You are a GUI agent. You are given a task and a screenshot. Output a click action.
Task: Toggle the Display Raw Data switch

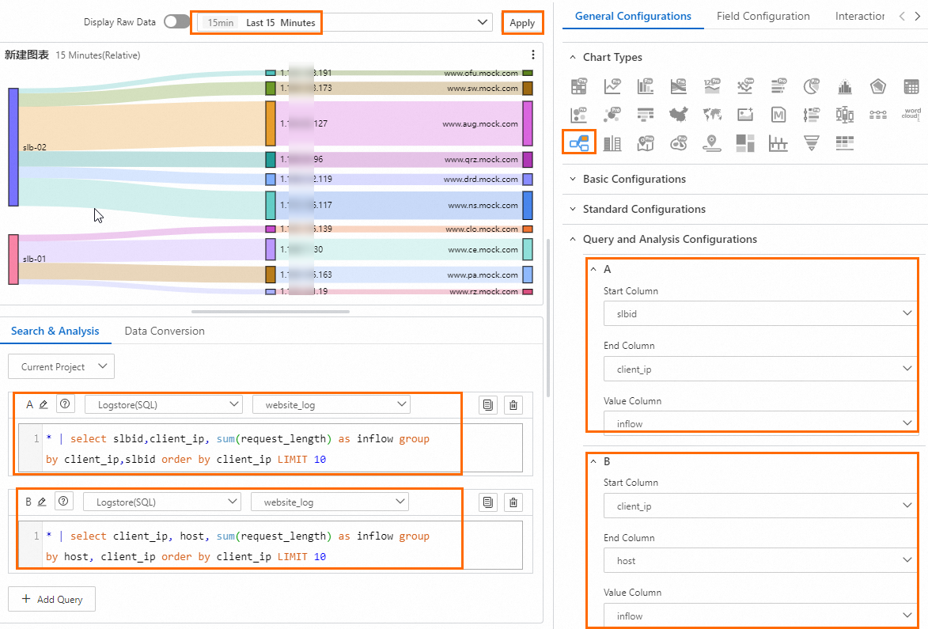176,22
